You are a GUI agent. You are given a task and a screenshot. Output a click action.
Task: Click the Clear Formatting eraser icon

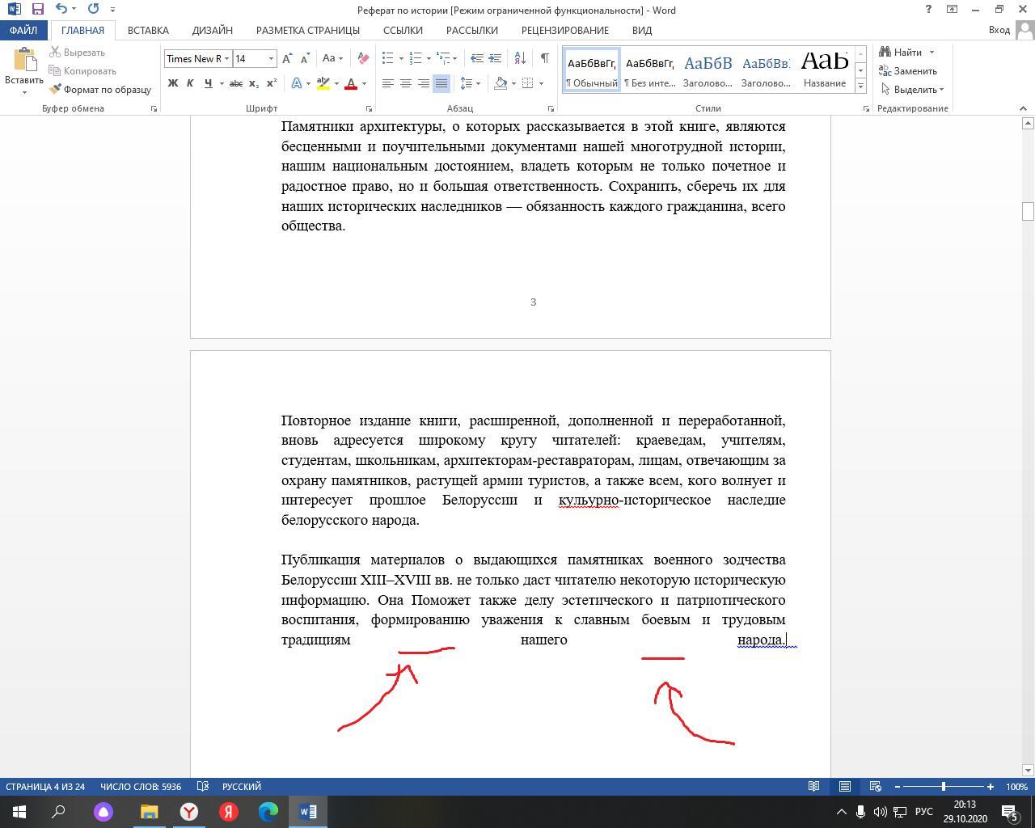(x=363, y=58)
